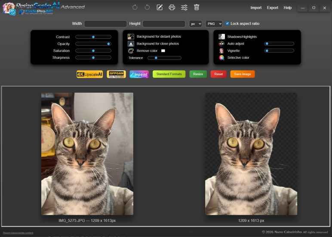The width and height of the screenshot is (332, 237).
Task: Click the Selective color icon
Action: (x=221, y=58)
